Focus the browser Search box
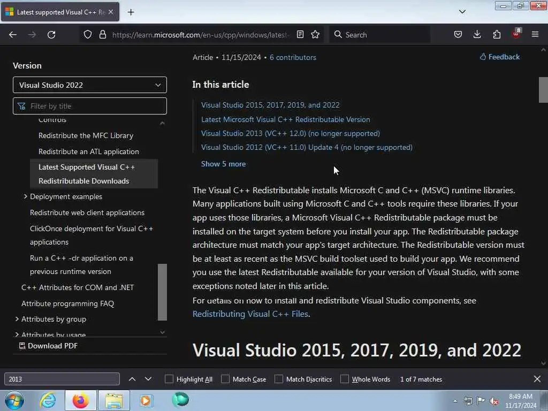Image resolution: width=548 pixels, height=411 pixels. (x=380, y=35)
